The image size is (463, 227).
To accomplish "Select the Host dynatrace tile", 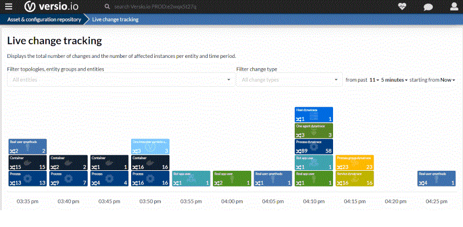I will [x=314, y=115].
